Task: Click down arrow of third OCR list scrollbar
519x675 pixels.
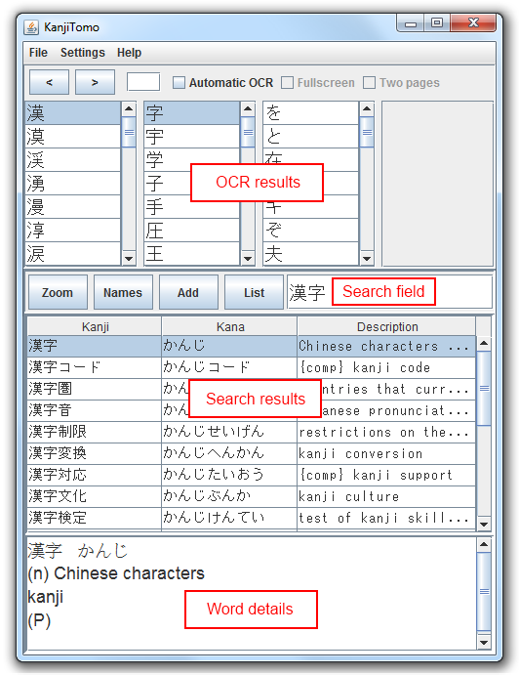Action: (367, 259)
